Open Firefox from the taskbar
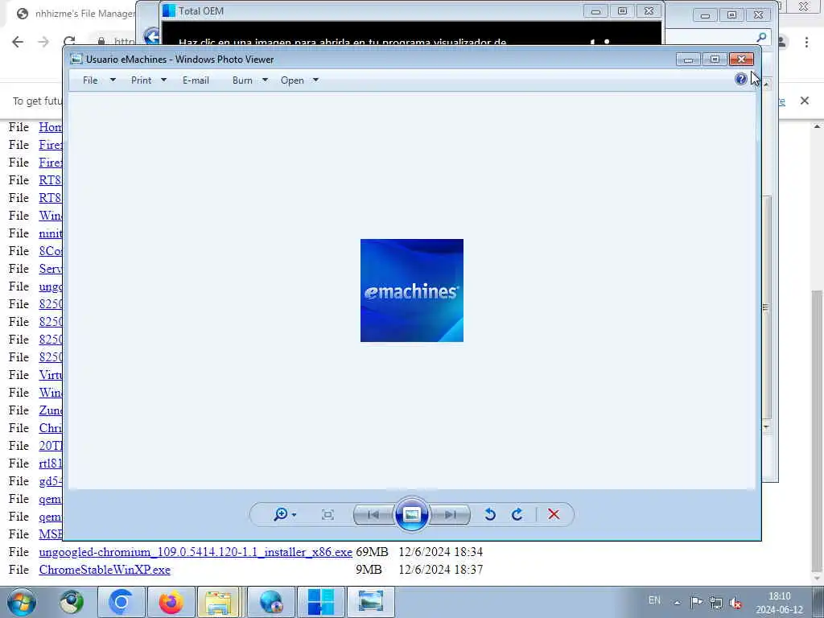Viewport: 824px width, 618px height. coord(171,602)
